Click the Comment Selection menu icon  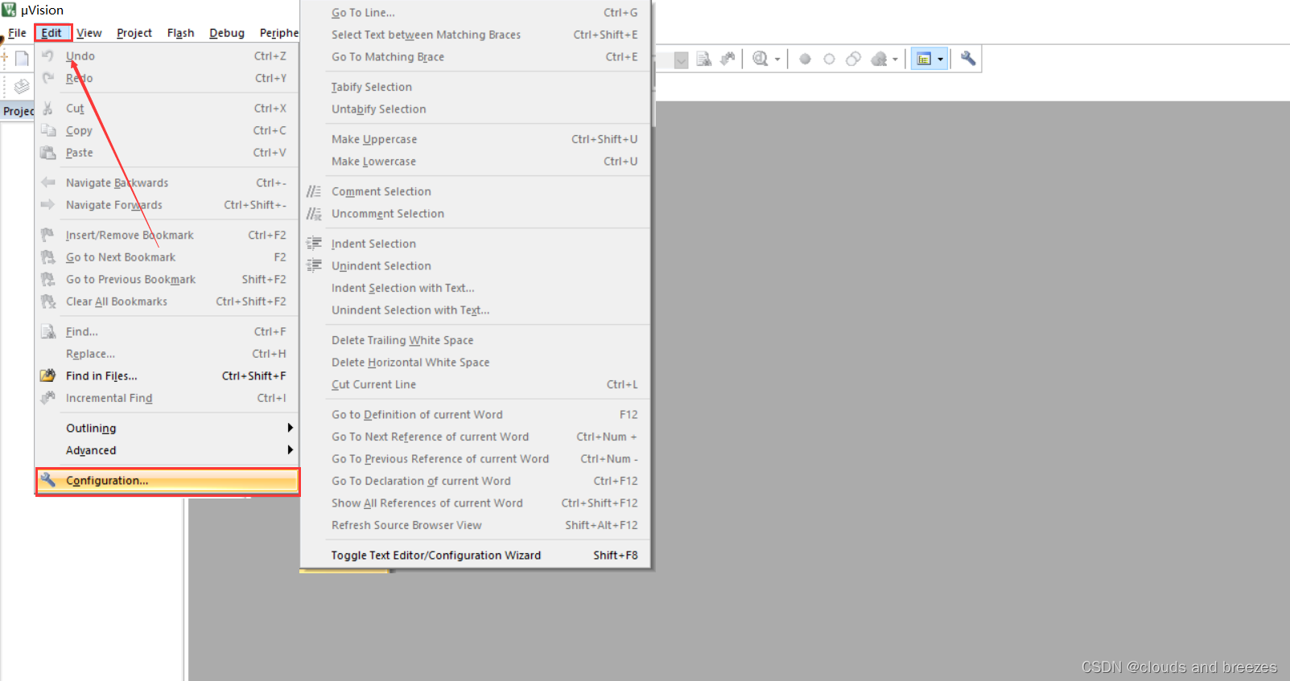[x=314, y=191]
